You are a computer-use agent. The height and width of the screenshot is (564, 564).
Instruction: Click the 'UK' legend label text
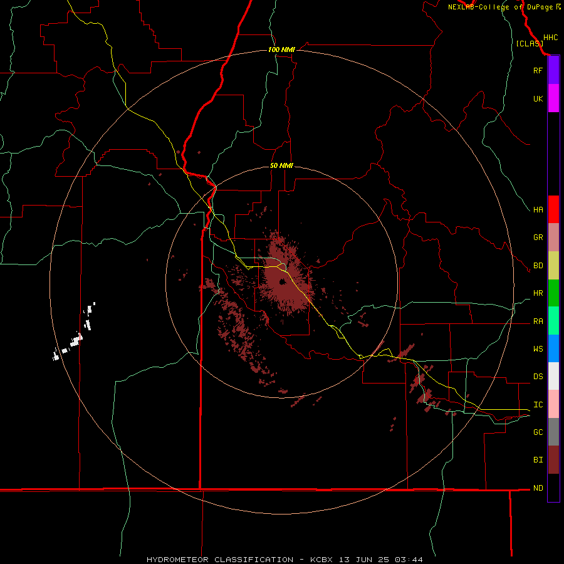[x=538, y=98]
